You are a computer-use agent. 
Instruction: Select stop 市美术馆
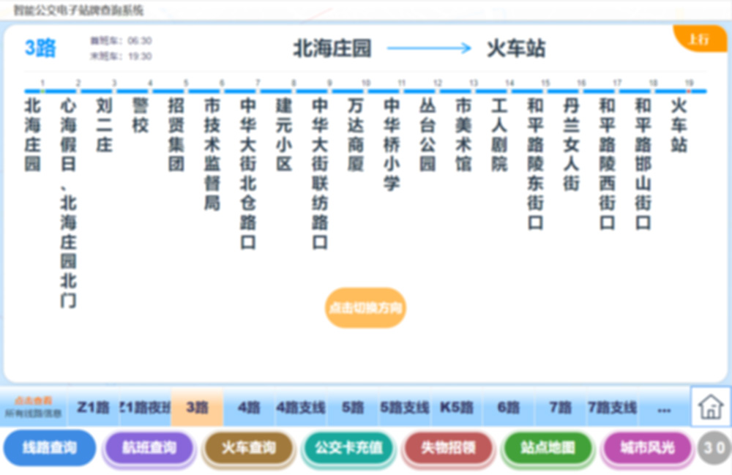(x=463, y=135)
